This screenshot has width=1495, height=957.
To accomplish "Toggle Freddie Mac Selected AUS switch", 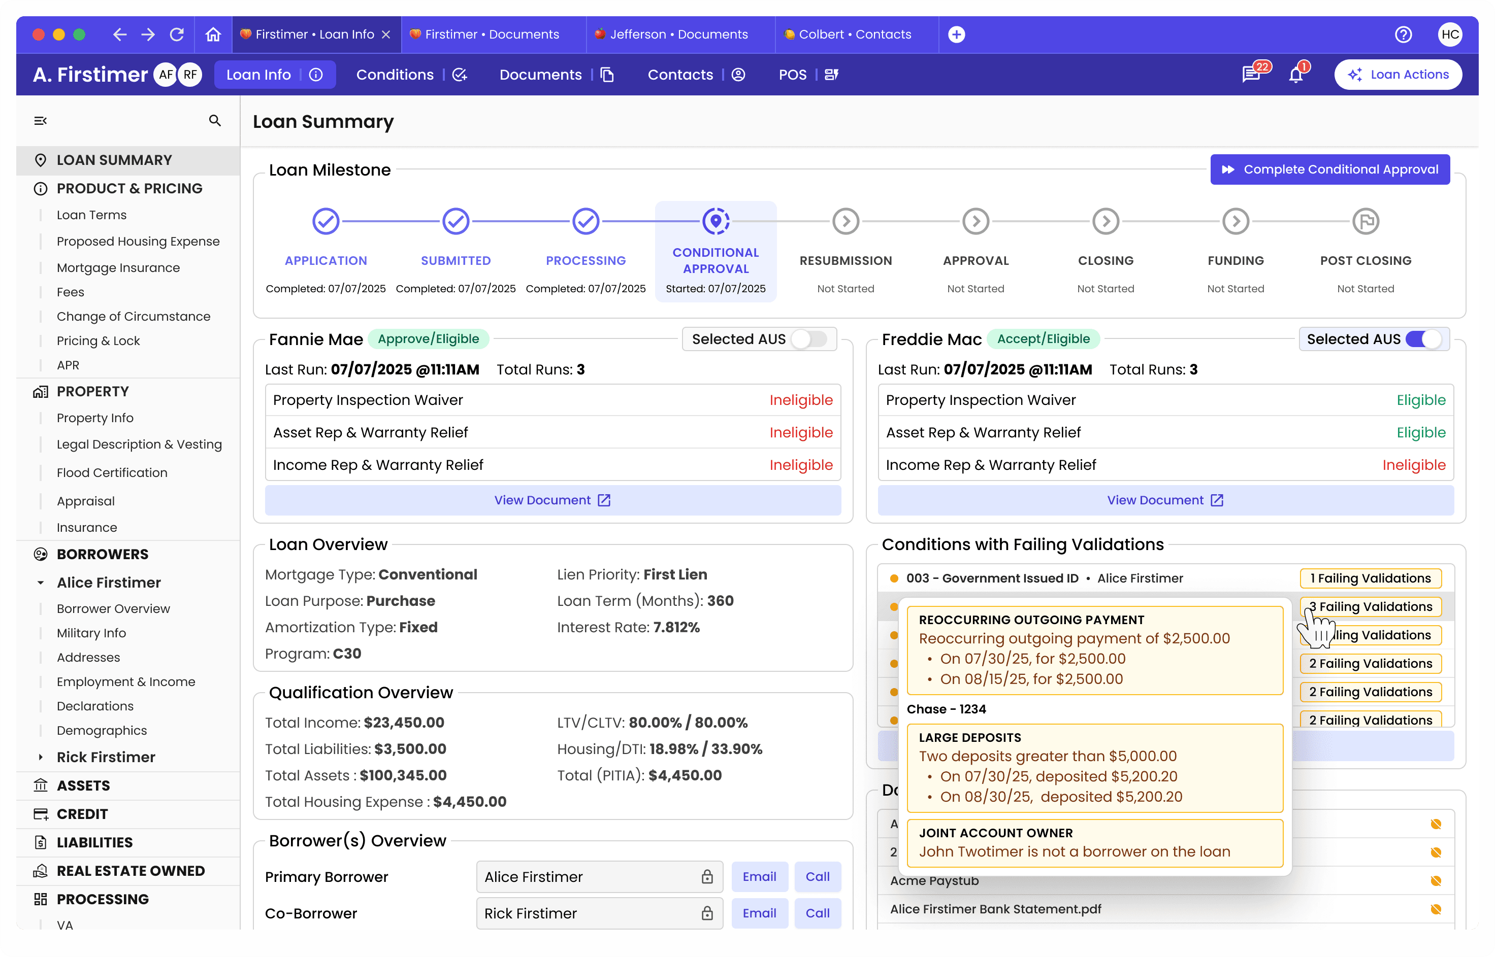I will click(1423, 339).
